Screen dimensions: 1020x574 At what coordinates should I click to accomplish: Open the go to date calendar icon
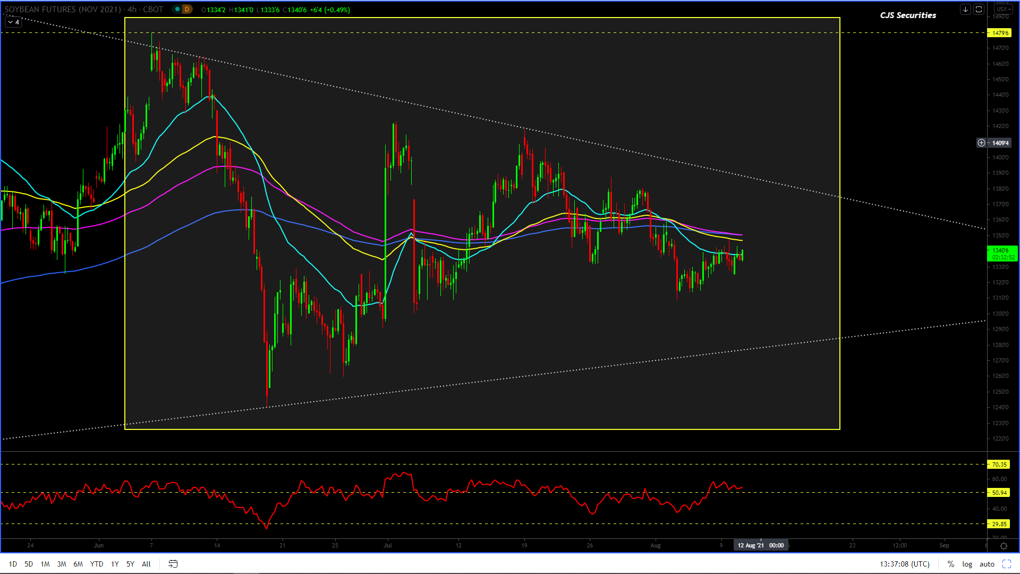[173, 564]
